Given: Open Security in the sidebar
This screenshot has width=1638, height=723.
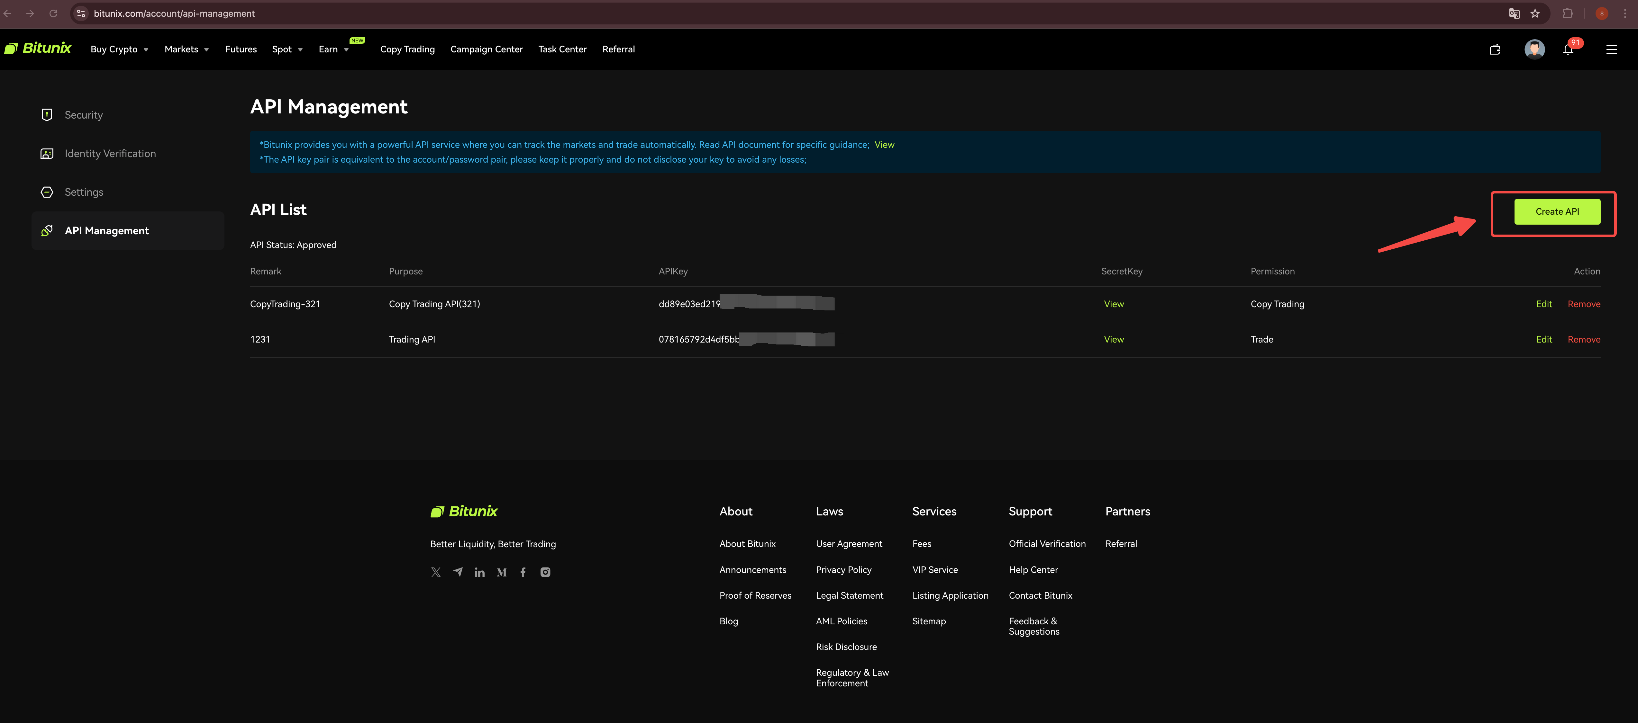Looking at the screenshot, I should coord(83,115).
